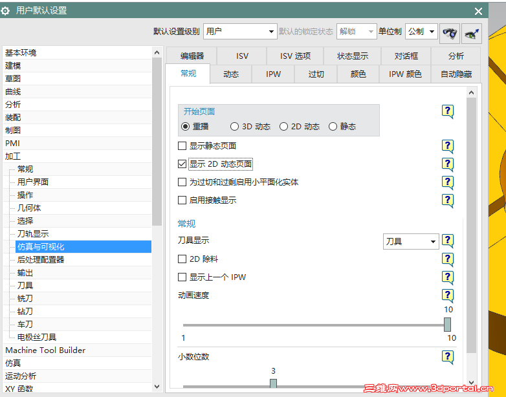
Task: Open help icon beside 启用接触显示
Action: tap(448, 200)
